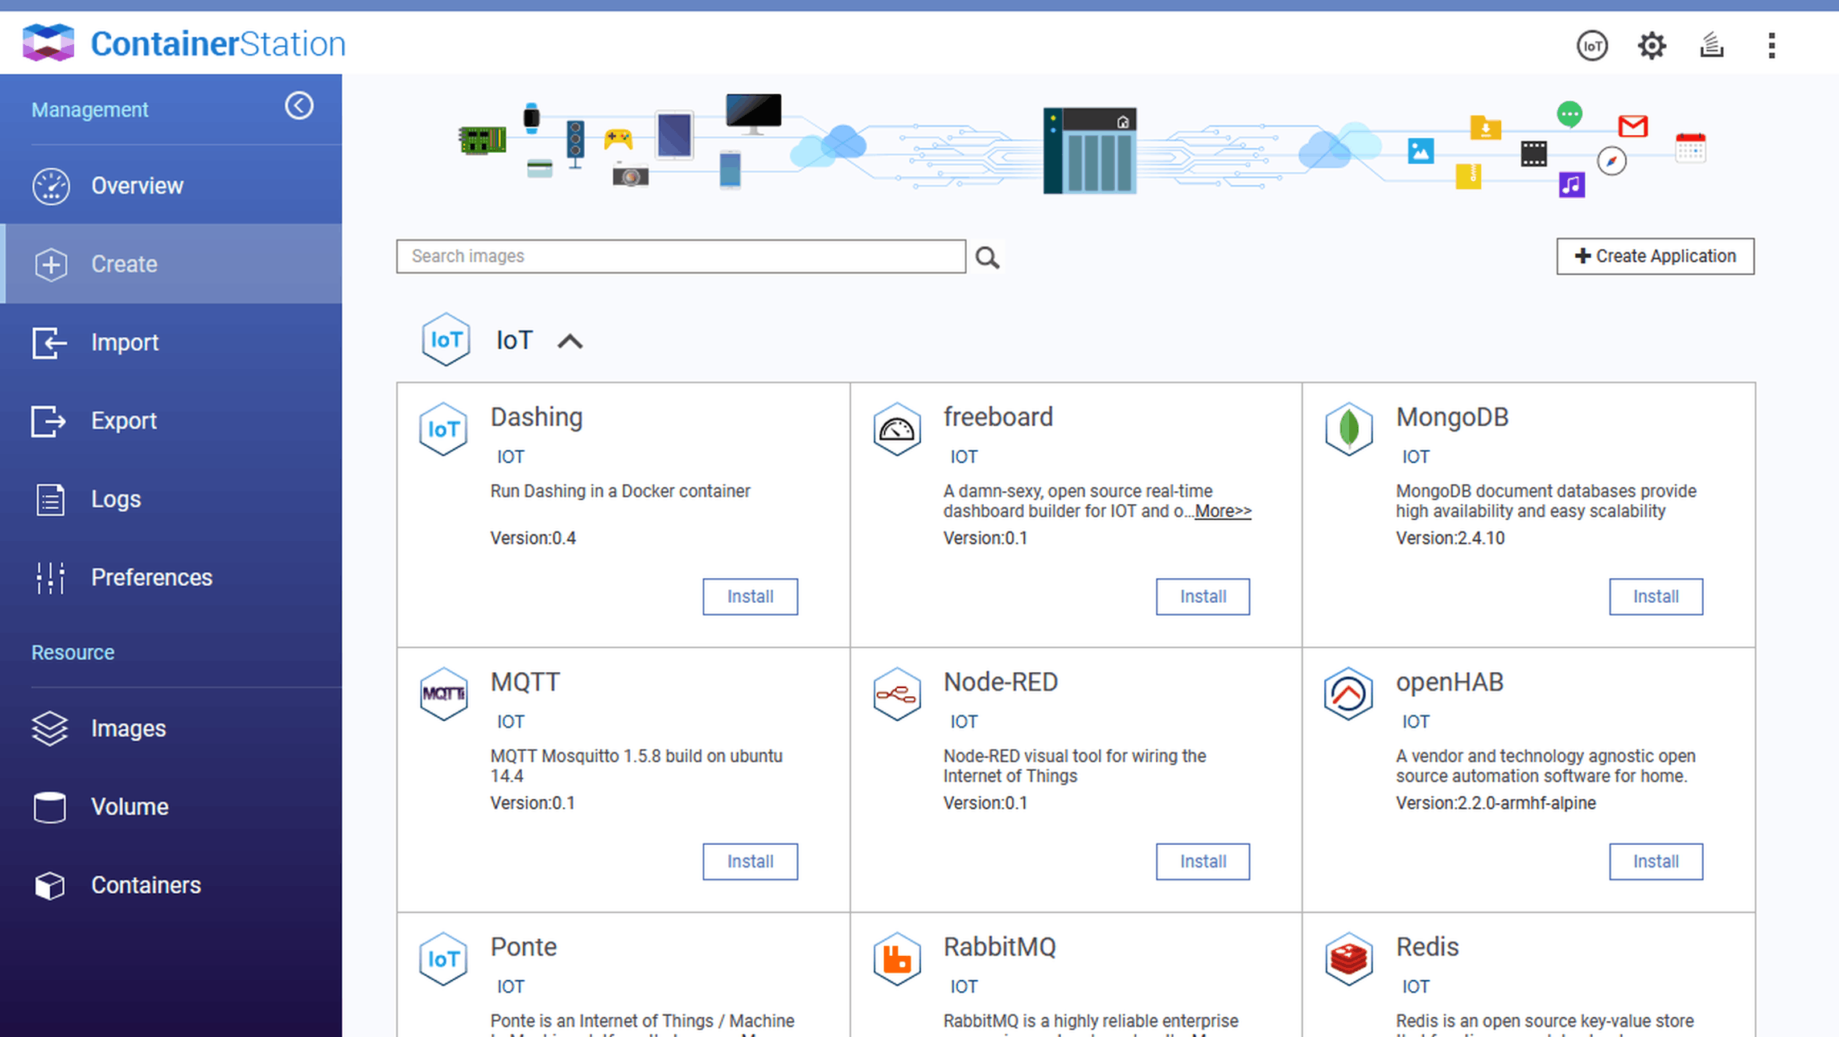
Task: Open the Images resource page
Action: point(129,728)
